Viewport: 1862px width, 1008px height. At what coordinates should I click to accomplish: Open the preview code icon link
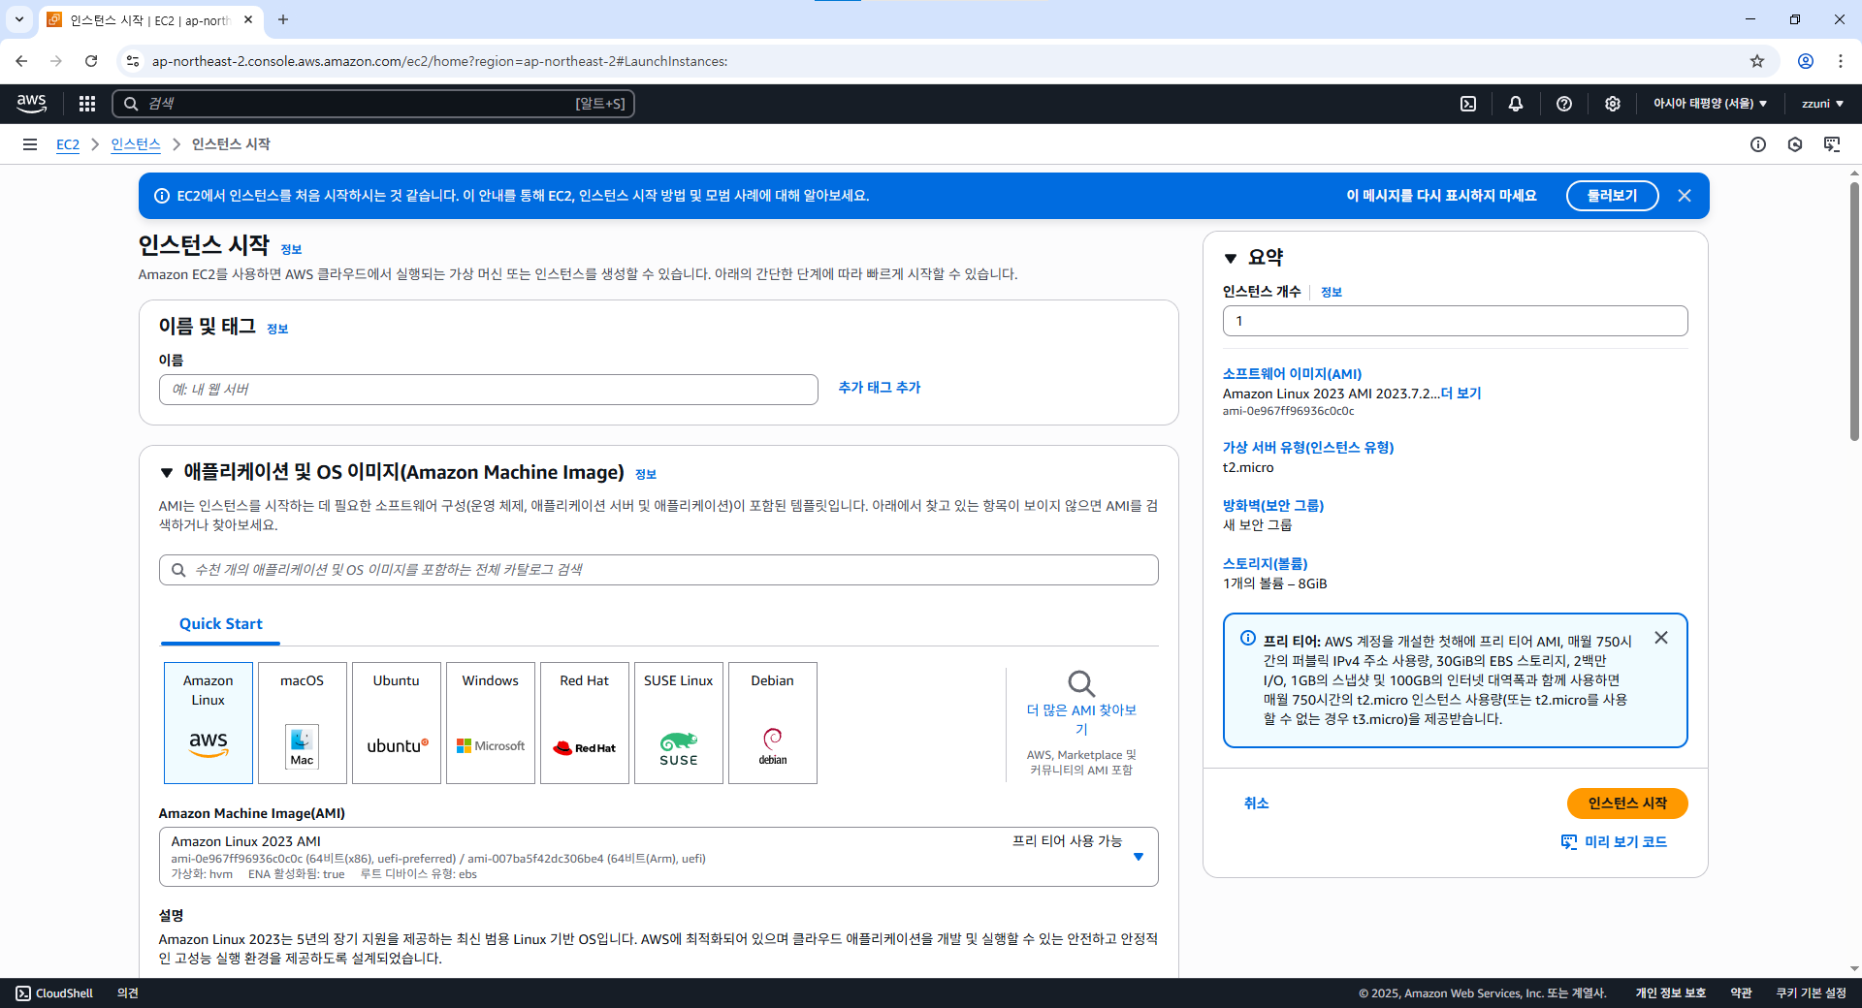(x=1614, y=842)
